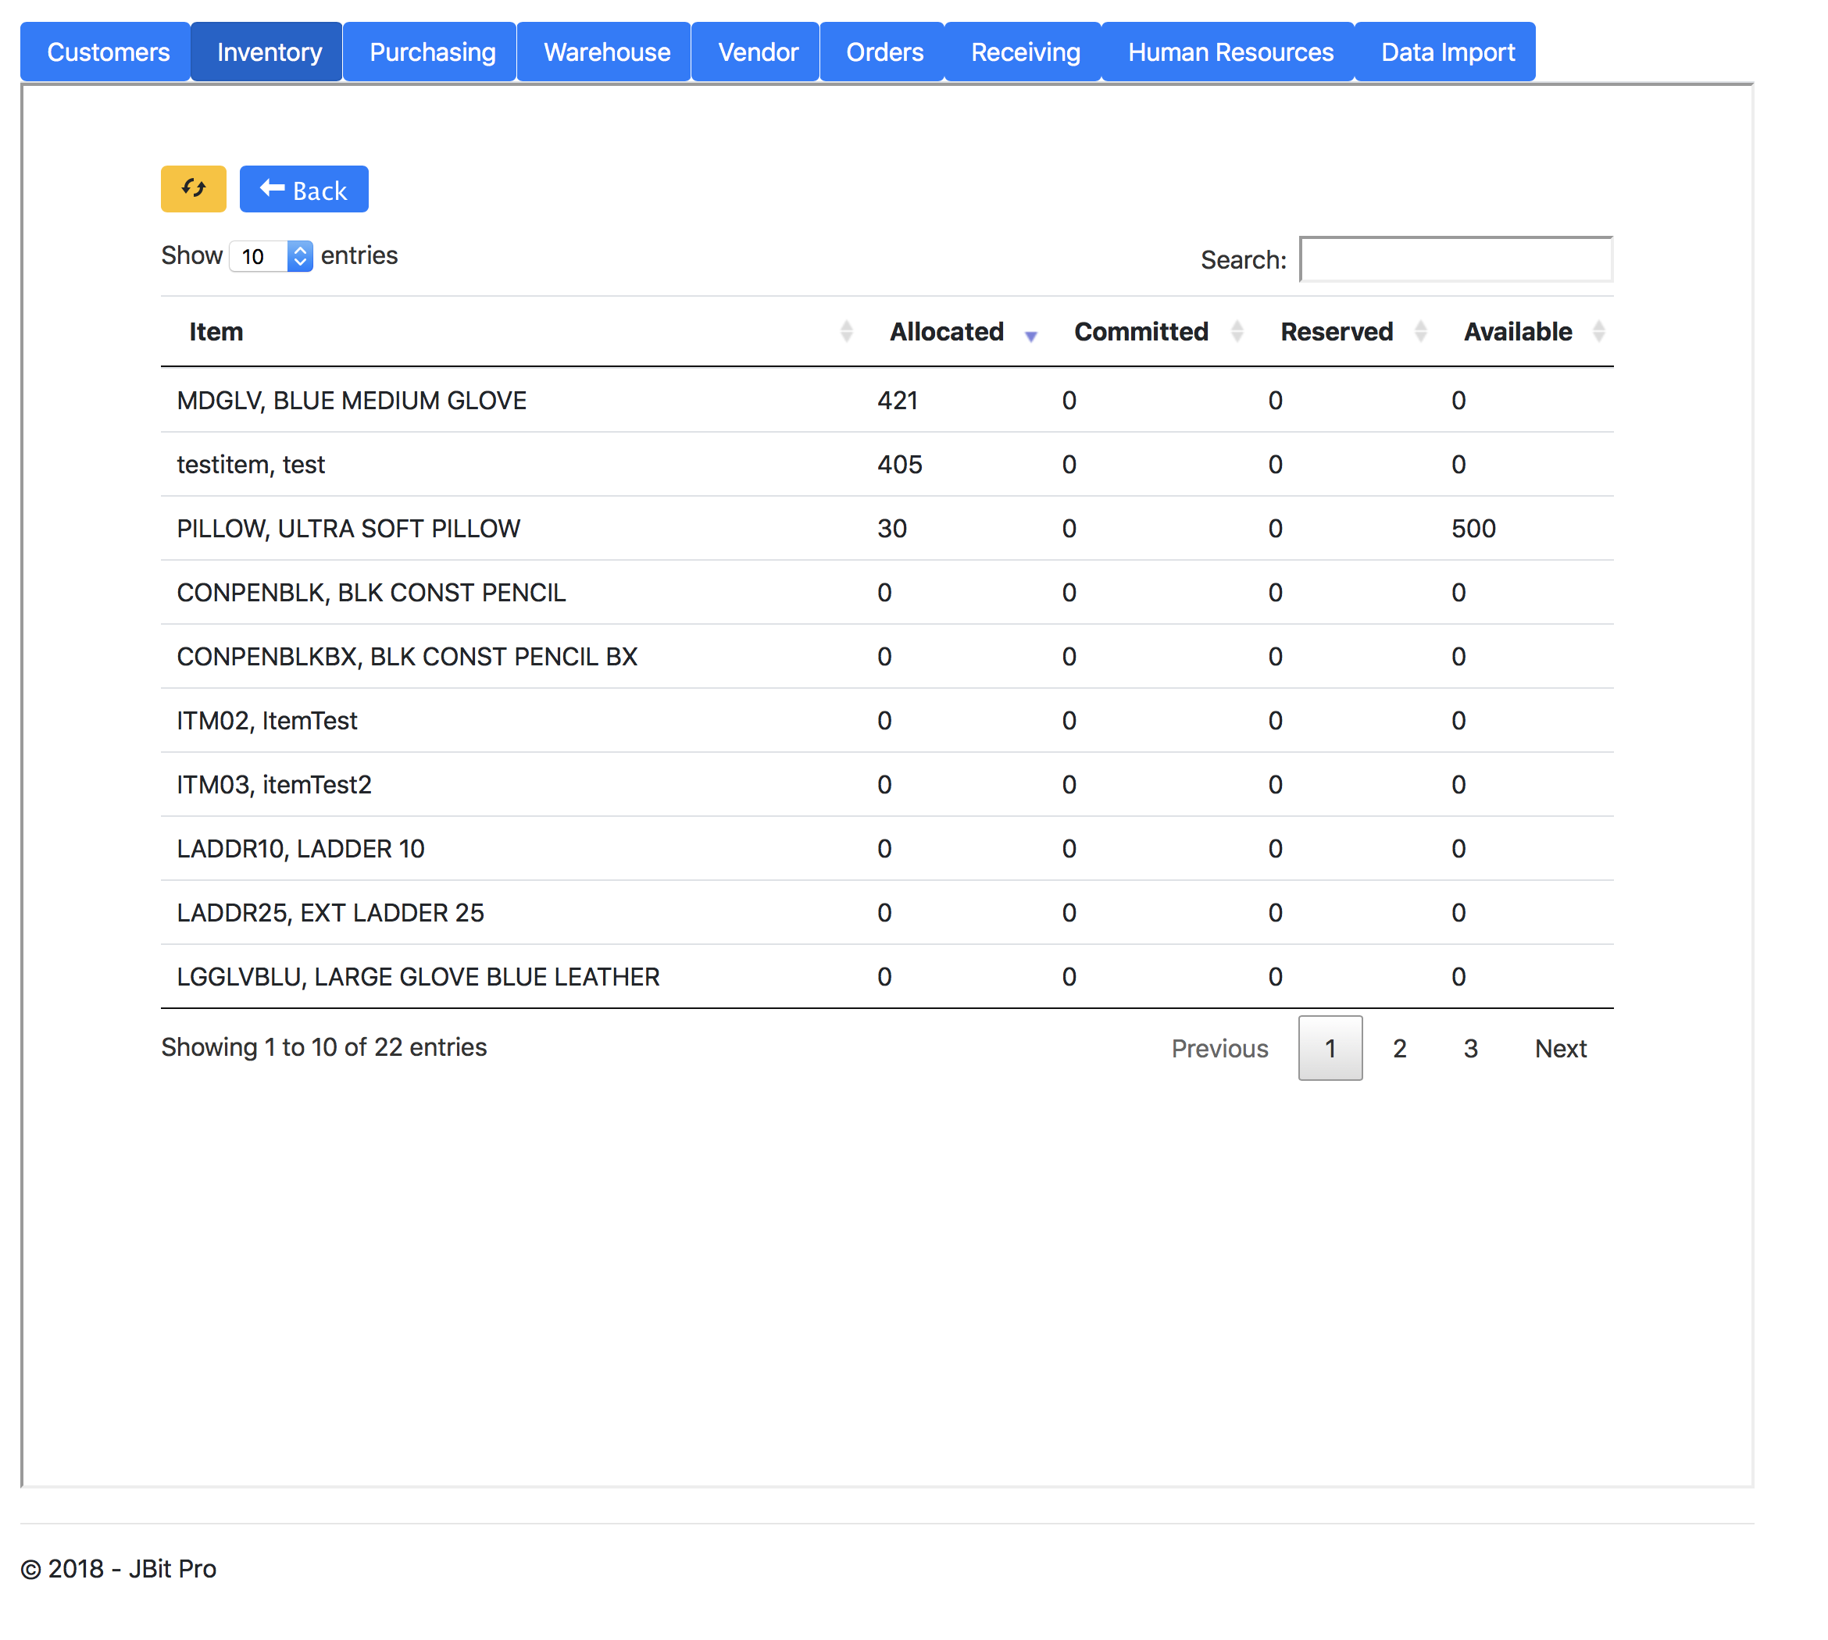Image resolution: width=1828 pixels, height=1640 pixels.
Task: Click the Committed column header text
Action: click(1141, 332)
